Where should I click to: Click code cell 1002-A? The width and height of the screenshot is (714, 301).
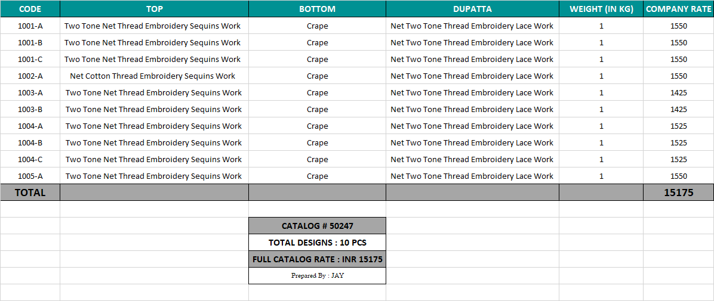coord(30,76)
